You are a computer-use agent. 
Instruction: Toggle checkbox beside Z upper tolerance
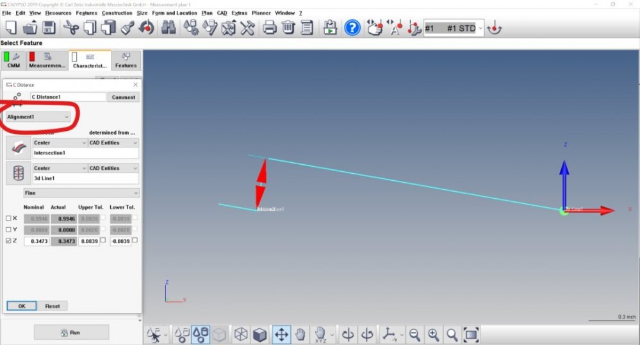(x=103, y=240)
